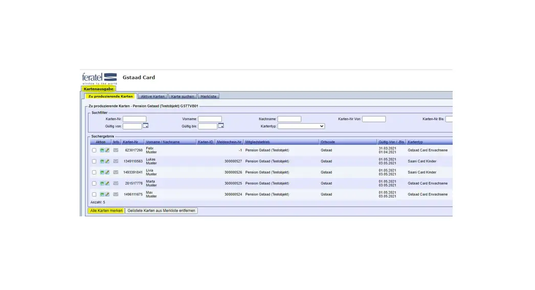Tick checkbox for card 1493391841
Viewport: 535px width, 290px height.
pyautogui.click(x=94, y=172)
